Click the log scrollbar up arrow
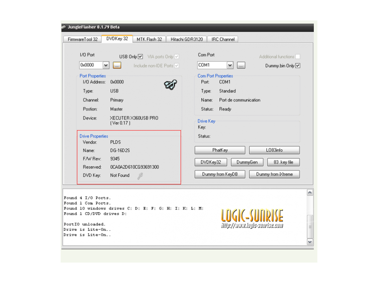The height and width of the screenshot is (283, 378). [310, 193]
